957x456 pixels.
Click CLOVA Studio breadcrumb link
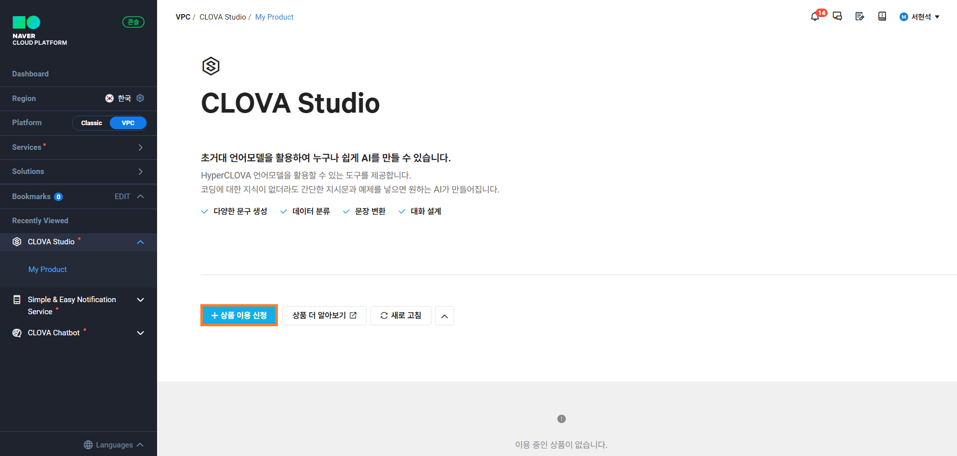(x=223, y=17)
